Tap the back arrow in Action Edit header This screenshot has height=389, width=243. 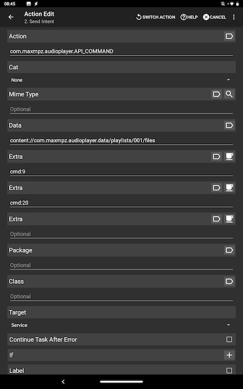[x=11, y=17]
